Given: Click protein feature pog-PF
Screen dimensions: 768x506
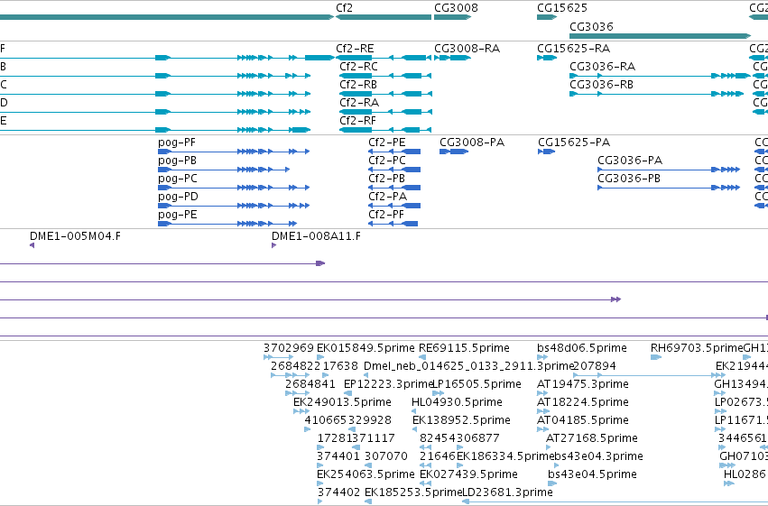Looking at the screenshot, I should [x=234, y=152].
